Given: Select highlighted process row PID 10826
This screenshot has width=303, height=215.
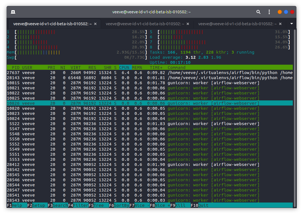Looking at the screenshot, I should click(150, 103).
